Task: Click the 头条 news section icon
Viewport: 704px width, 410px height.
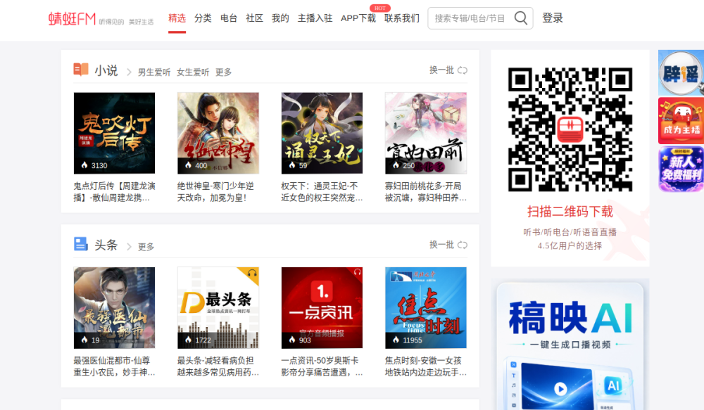Action: pos(81,244)
